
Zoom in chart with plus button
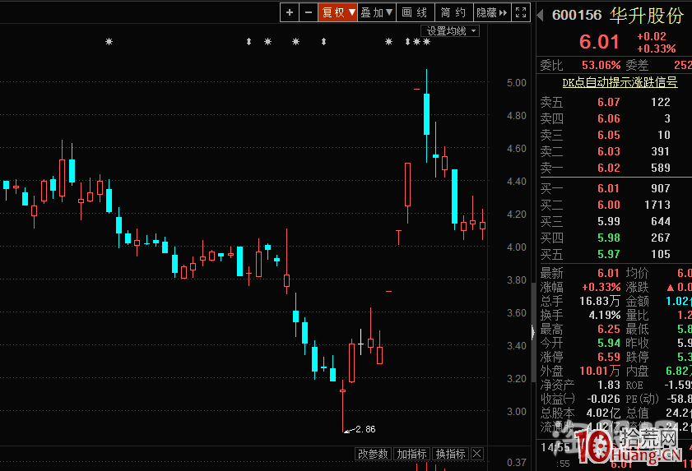pos(290,12)
